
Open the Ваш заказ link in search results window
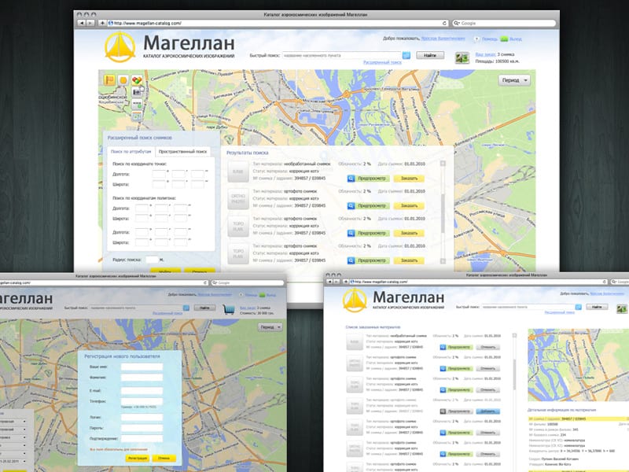coord(485,54)
